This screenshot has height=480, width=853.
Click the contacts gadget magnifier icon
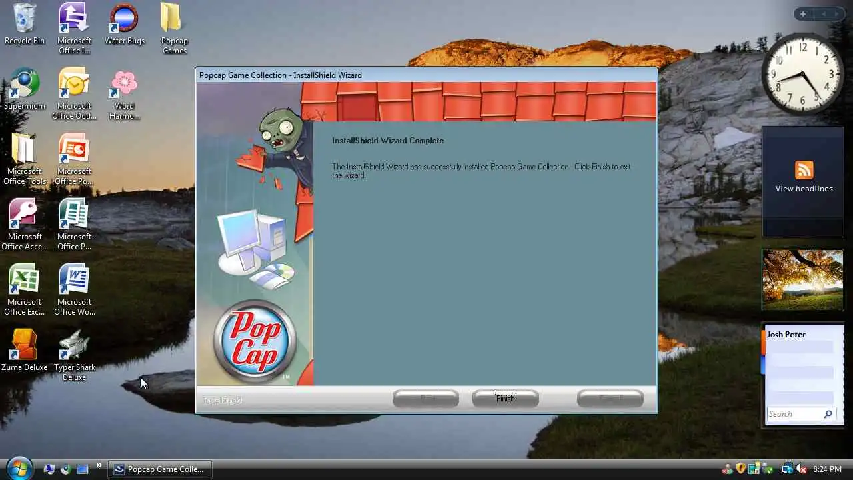[828, 414]
